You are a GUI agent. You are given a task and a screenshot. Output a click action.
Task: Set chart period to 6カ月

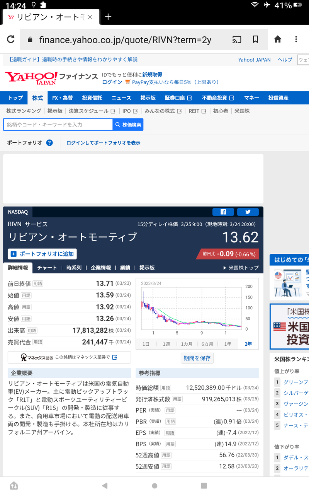click(x=207, y=344)
